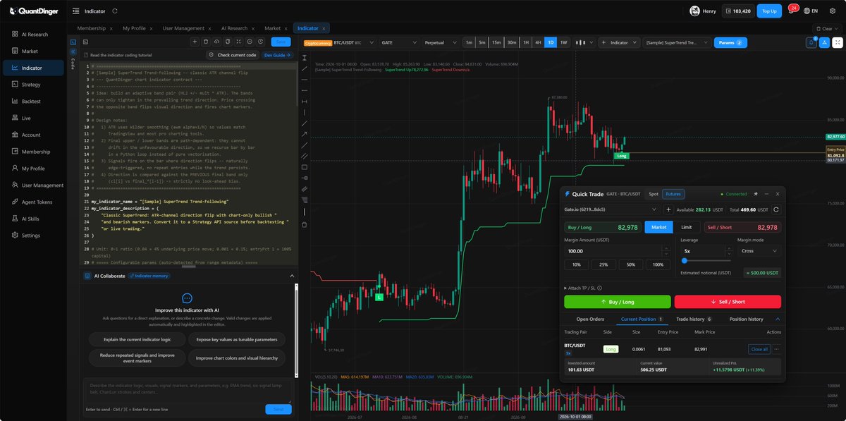
Task: Select the arrow line drawing tool
Action: tap(304, 133)
